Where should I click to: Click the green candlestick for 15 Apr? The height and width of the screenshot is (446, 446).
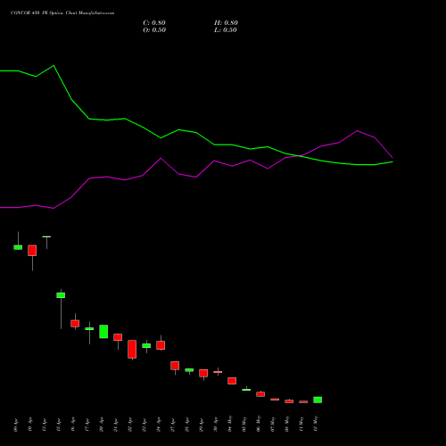point(61,295)
